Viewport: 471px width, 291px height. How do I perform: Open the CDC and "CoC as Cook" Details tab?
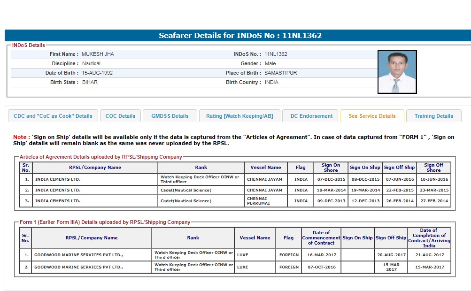53,116
